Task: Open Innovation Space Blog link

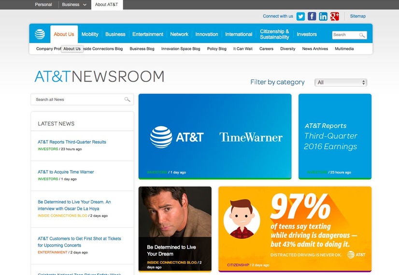Action: point(181,49)
